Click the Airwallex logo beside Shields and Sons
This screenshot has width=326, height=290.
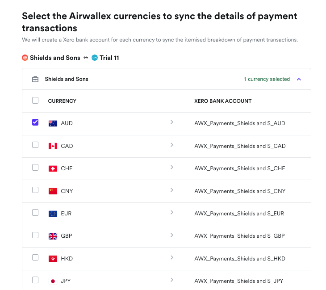[25, 58]
